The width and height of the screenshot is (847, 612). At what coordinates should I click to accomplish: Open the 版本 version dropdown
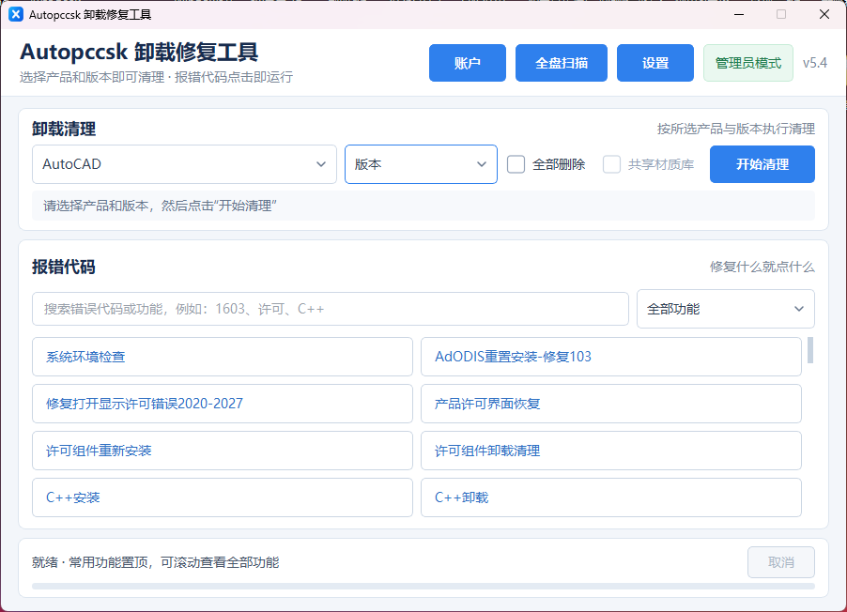pyautogui.click(x=421, y=164)
